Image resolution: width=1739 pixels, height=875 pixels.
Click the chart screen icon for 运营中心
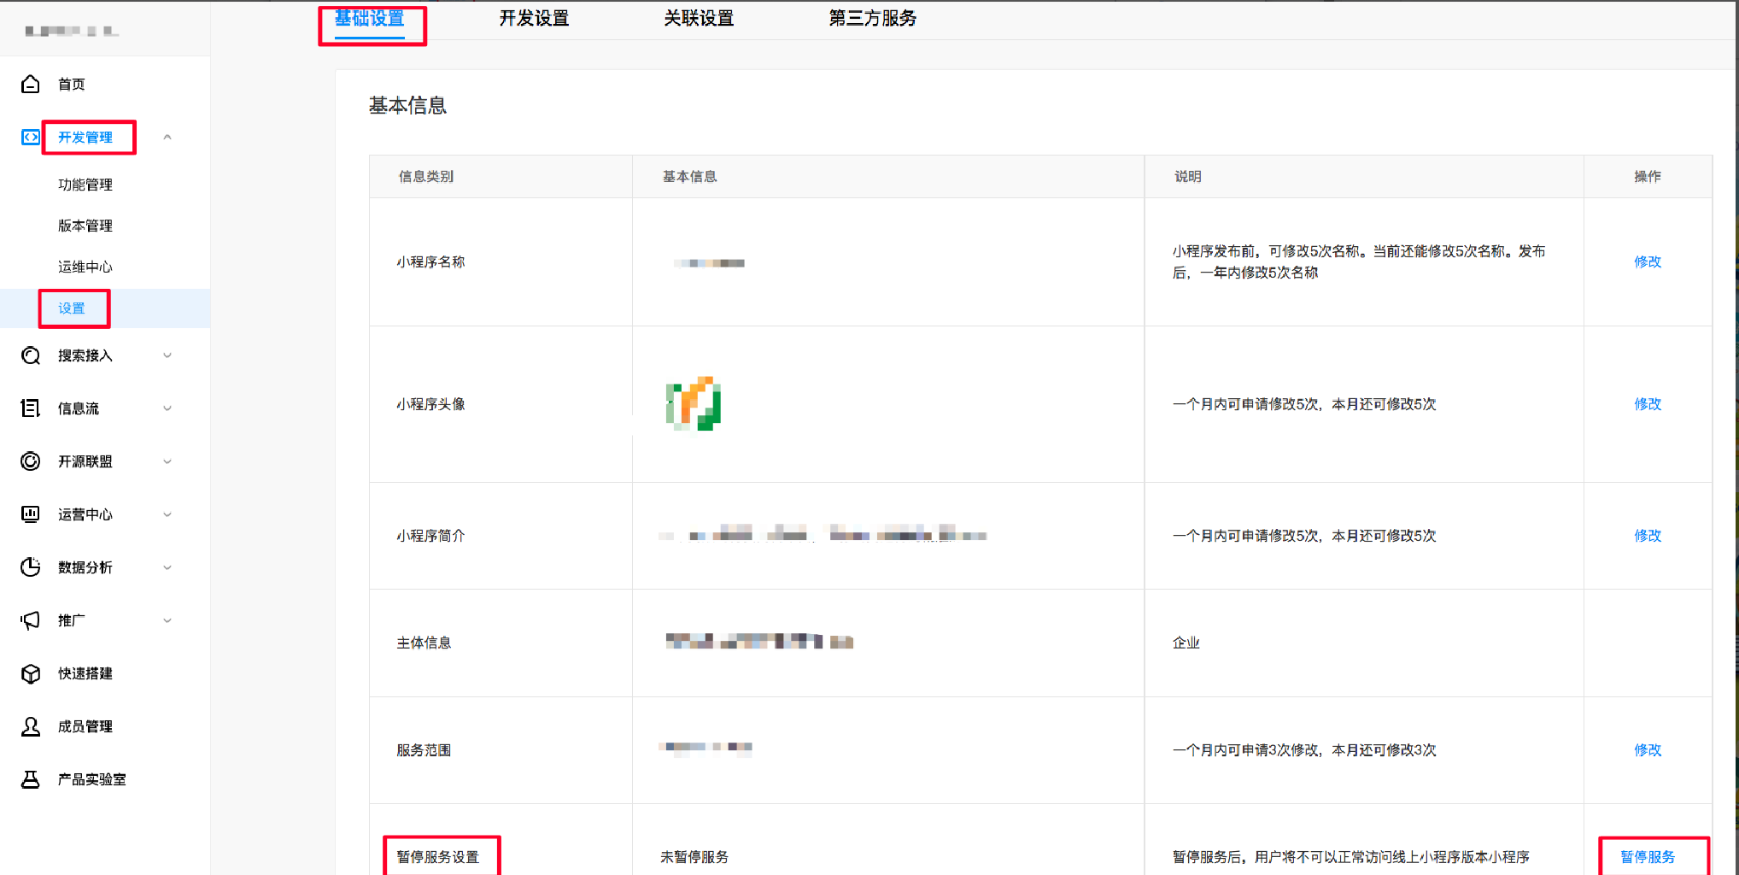point(31,514)
